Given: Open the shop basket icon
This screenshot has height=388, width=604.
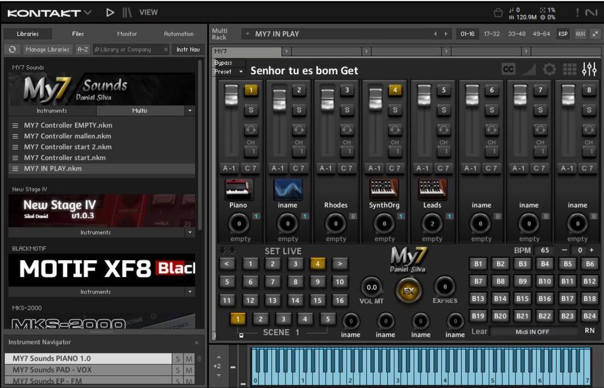Looking at the screenshot, I should pos(498,13).
